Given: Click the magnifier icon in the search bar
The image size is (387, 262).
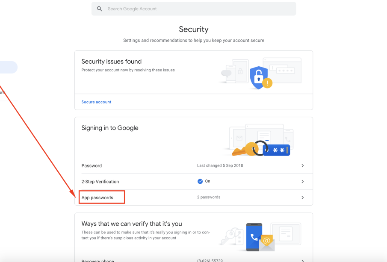Looking at the screenshot, I should pos(100,9).
